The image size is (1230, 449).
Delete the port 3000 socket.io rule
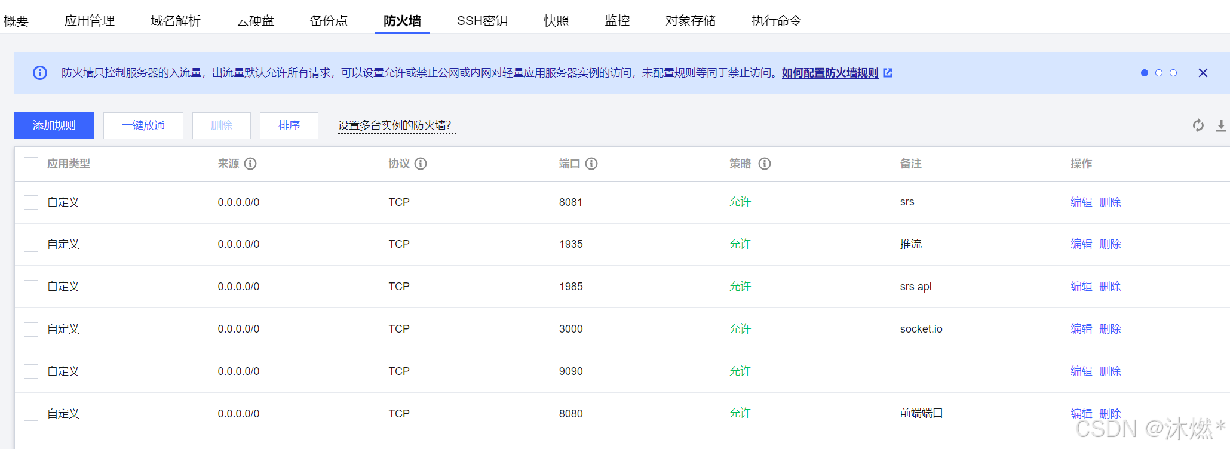click(x=1110, y=329)
